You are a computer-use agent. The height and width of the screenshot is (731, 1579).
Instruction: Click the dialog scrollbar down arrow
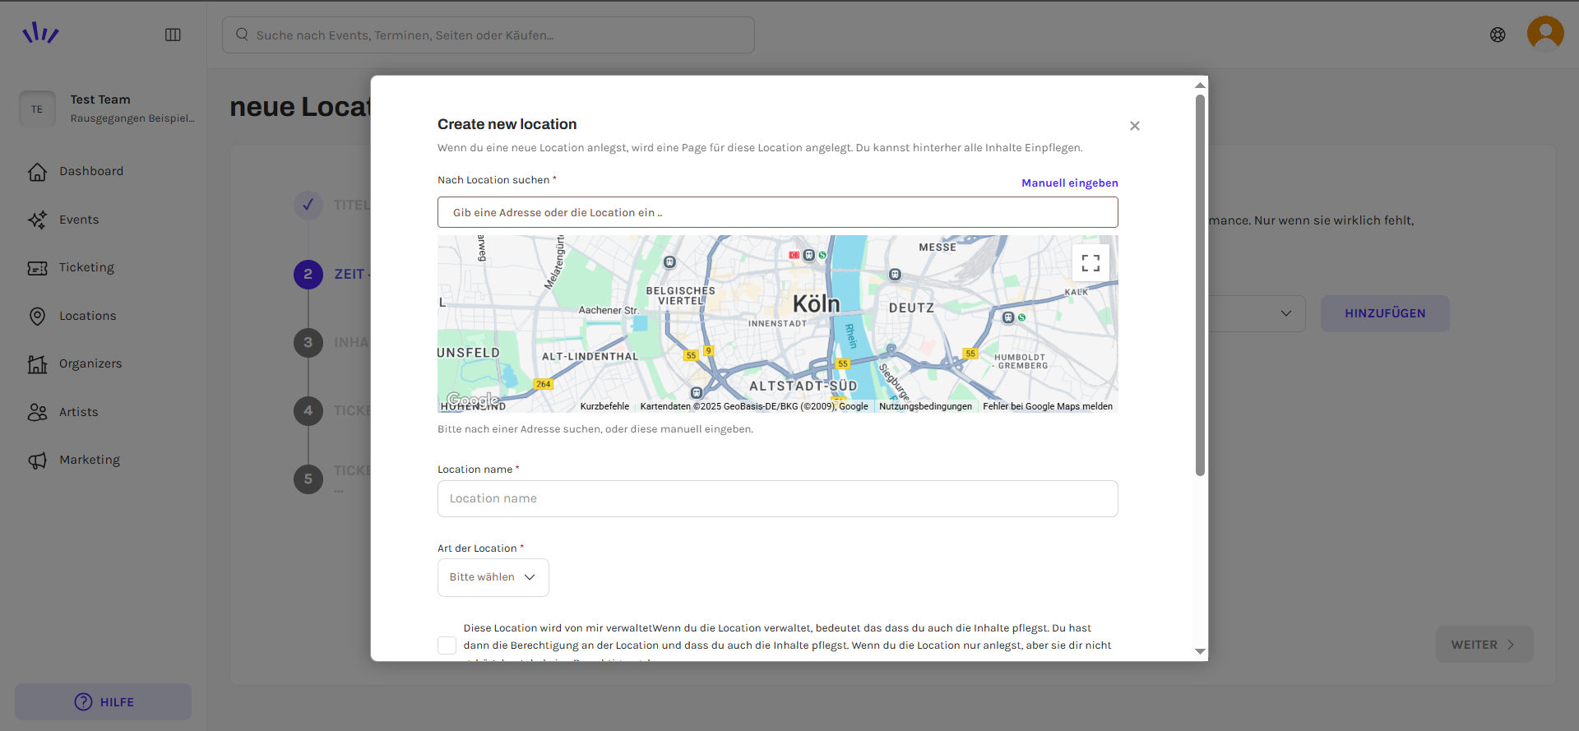pyautogui.click(x=1200, y=651)
